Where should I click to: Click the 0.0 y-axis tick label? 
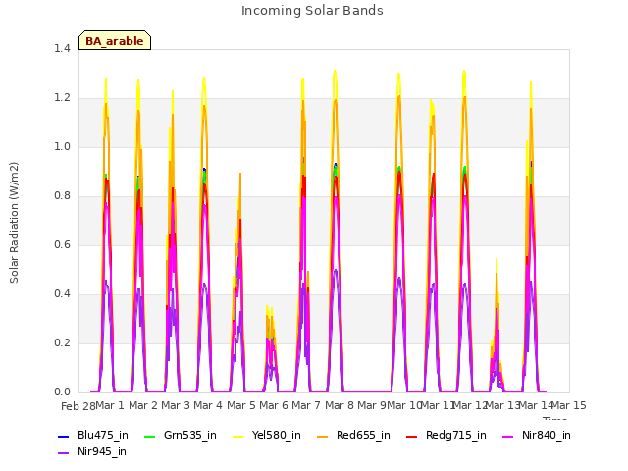tap(62, 392)
